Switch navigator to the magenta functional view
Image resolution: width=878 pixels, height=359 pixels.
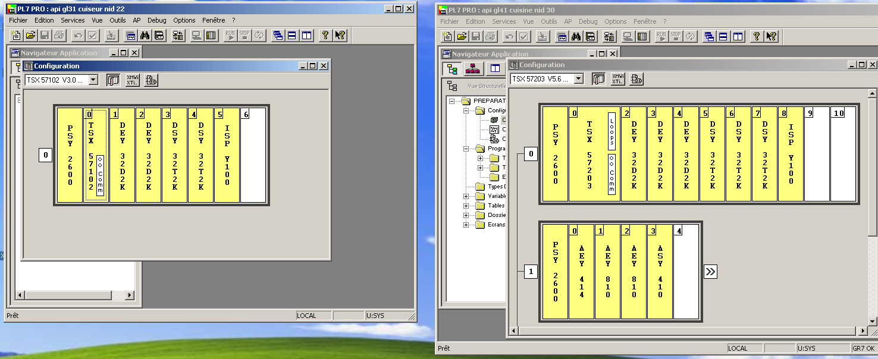(x=474, y=69)
